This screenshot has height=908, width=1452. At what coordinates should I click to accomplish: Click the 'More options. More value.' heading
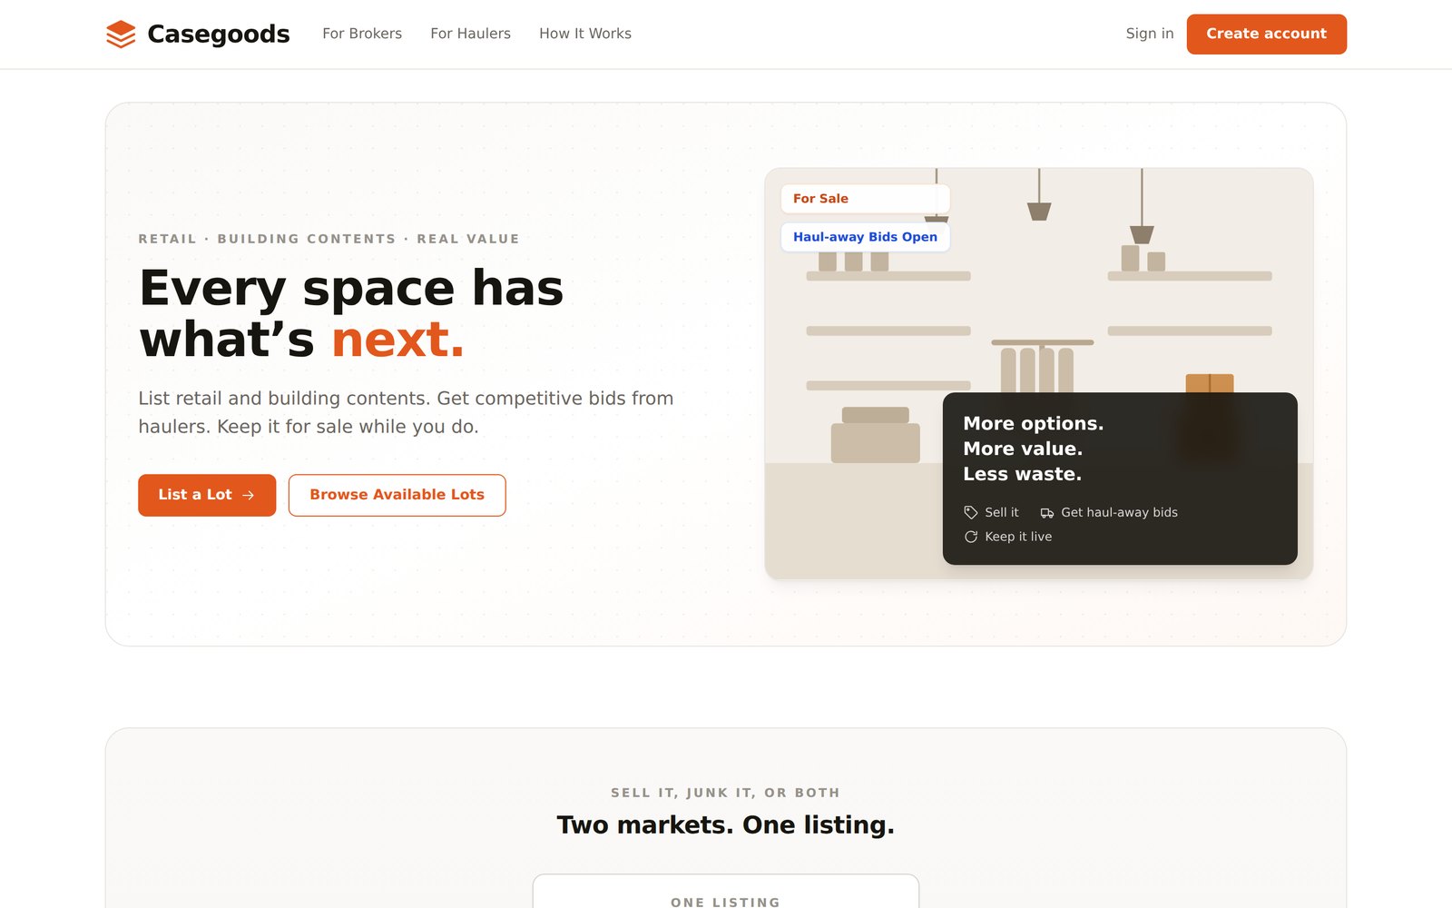click(x=1034, y=449)
